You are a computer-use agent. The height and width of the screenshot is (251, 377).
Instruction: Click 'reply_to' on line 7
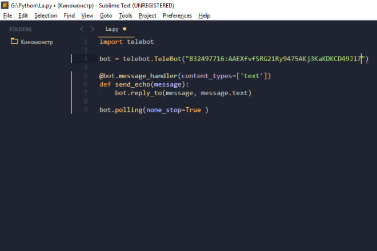pyautogui.click(x=146, y=93)
